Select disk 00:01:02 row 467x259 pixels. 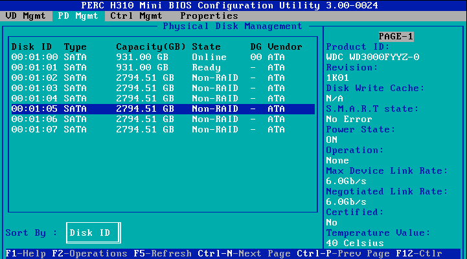coord(162,78)
